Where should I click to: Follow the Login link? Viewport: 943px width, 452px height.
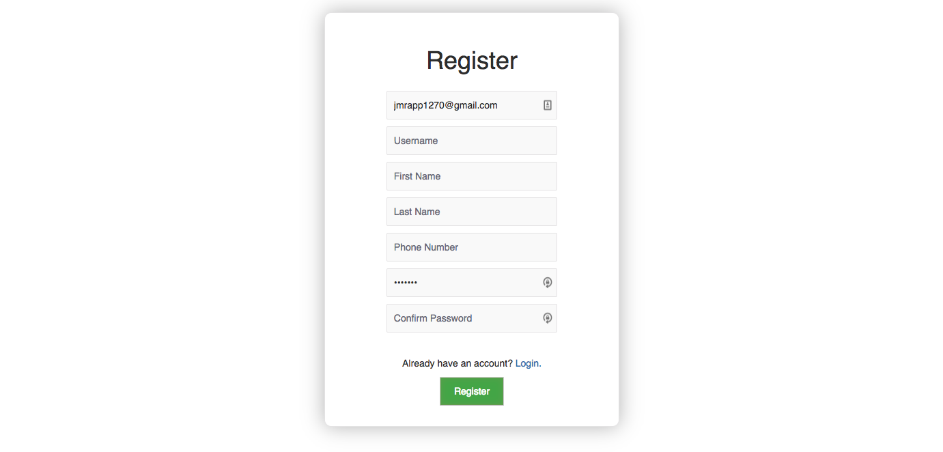(x=526, y=363)
